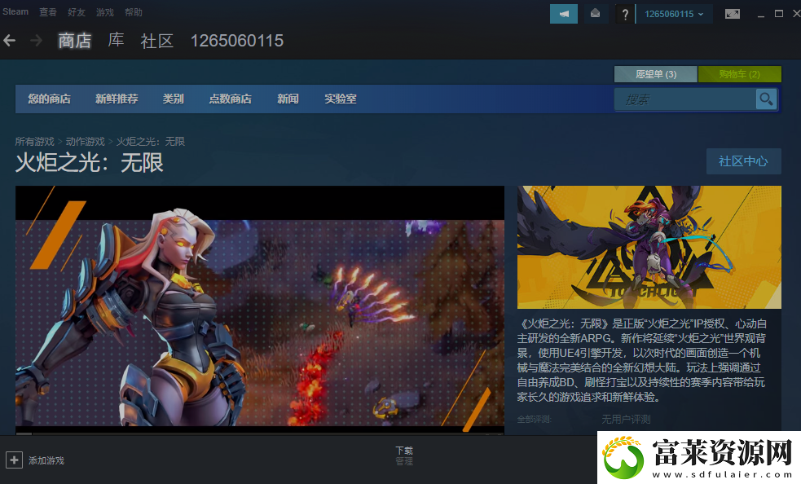Open 您的商店 store menu

[x=50, y=99]
